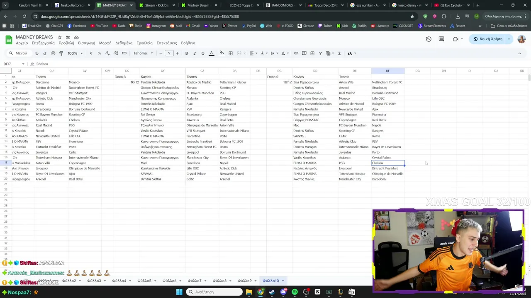The width and height of the screenshot is (531, 298).
Task: Select cell containing Crystal Palace in DF
Action: [387, 158]
